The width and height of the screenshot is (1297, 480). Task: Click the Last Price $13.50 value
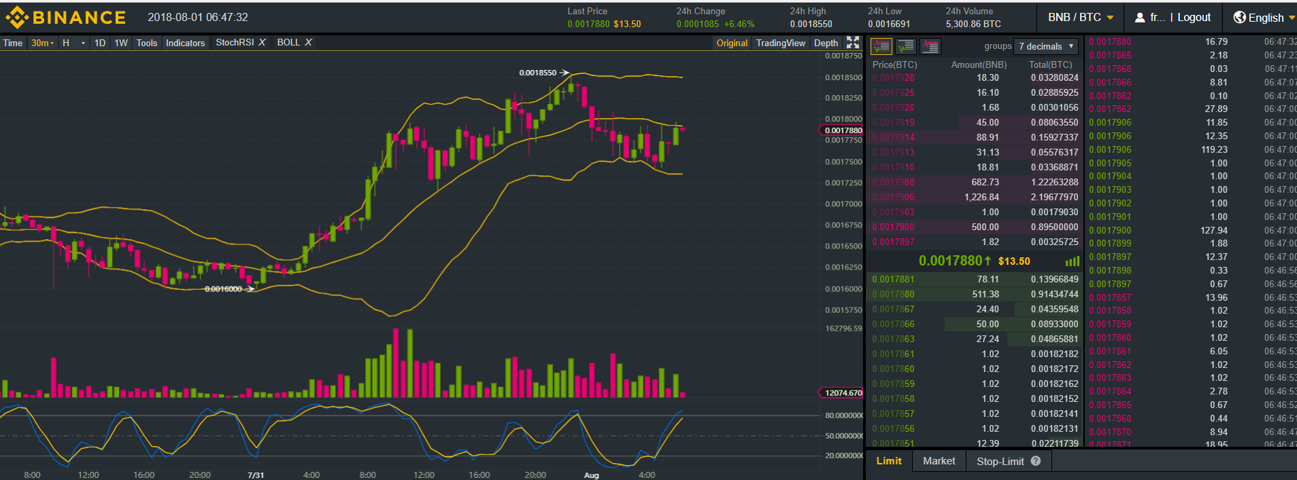coord(627,24)
